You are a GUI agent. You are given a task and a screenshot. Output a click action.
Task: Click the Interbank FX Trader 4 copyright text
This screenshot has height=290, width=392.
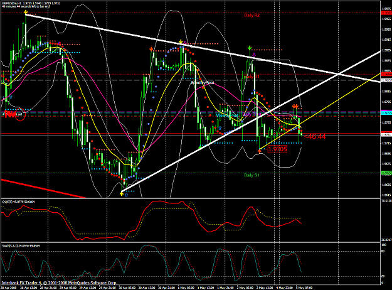pyautogui.click(x=59, y=282)
